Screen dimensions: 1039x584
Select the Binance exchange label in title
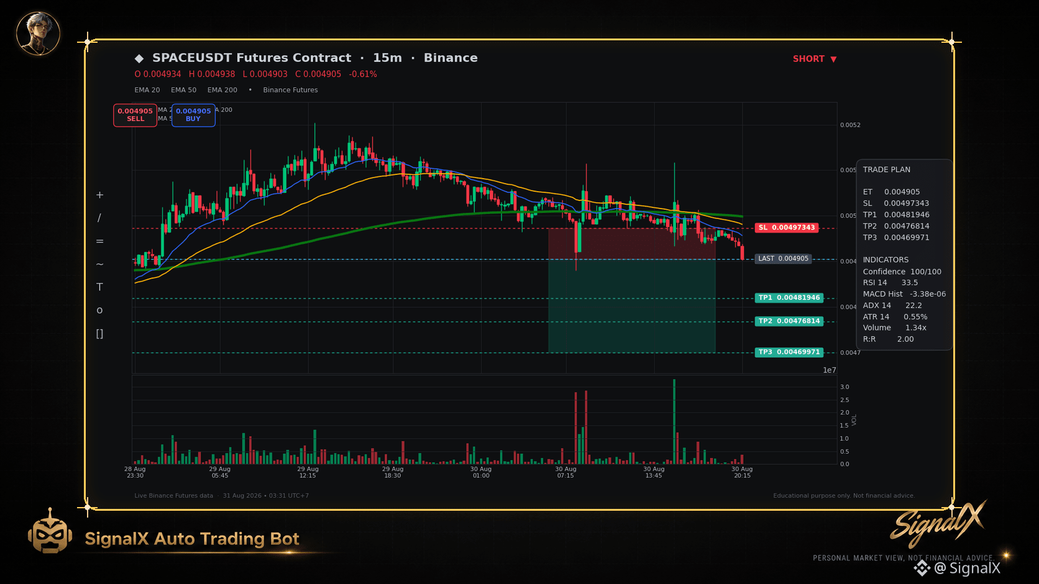[x=451, y=58]
